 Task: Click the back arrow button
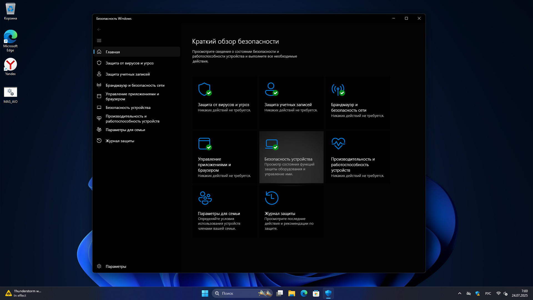click(99, 29)
